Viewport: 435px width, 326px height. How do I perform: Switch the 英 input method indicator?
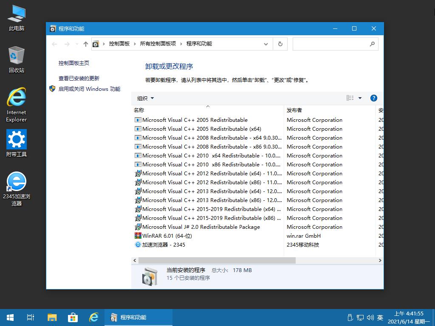tap(380, 318)
